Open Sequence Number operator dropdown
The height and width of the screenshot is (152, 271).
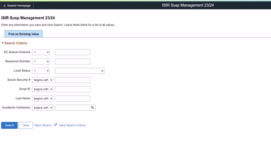point(41,61)
